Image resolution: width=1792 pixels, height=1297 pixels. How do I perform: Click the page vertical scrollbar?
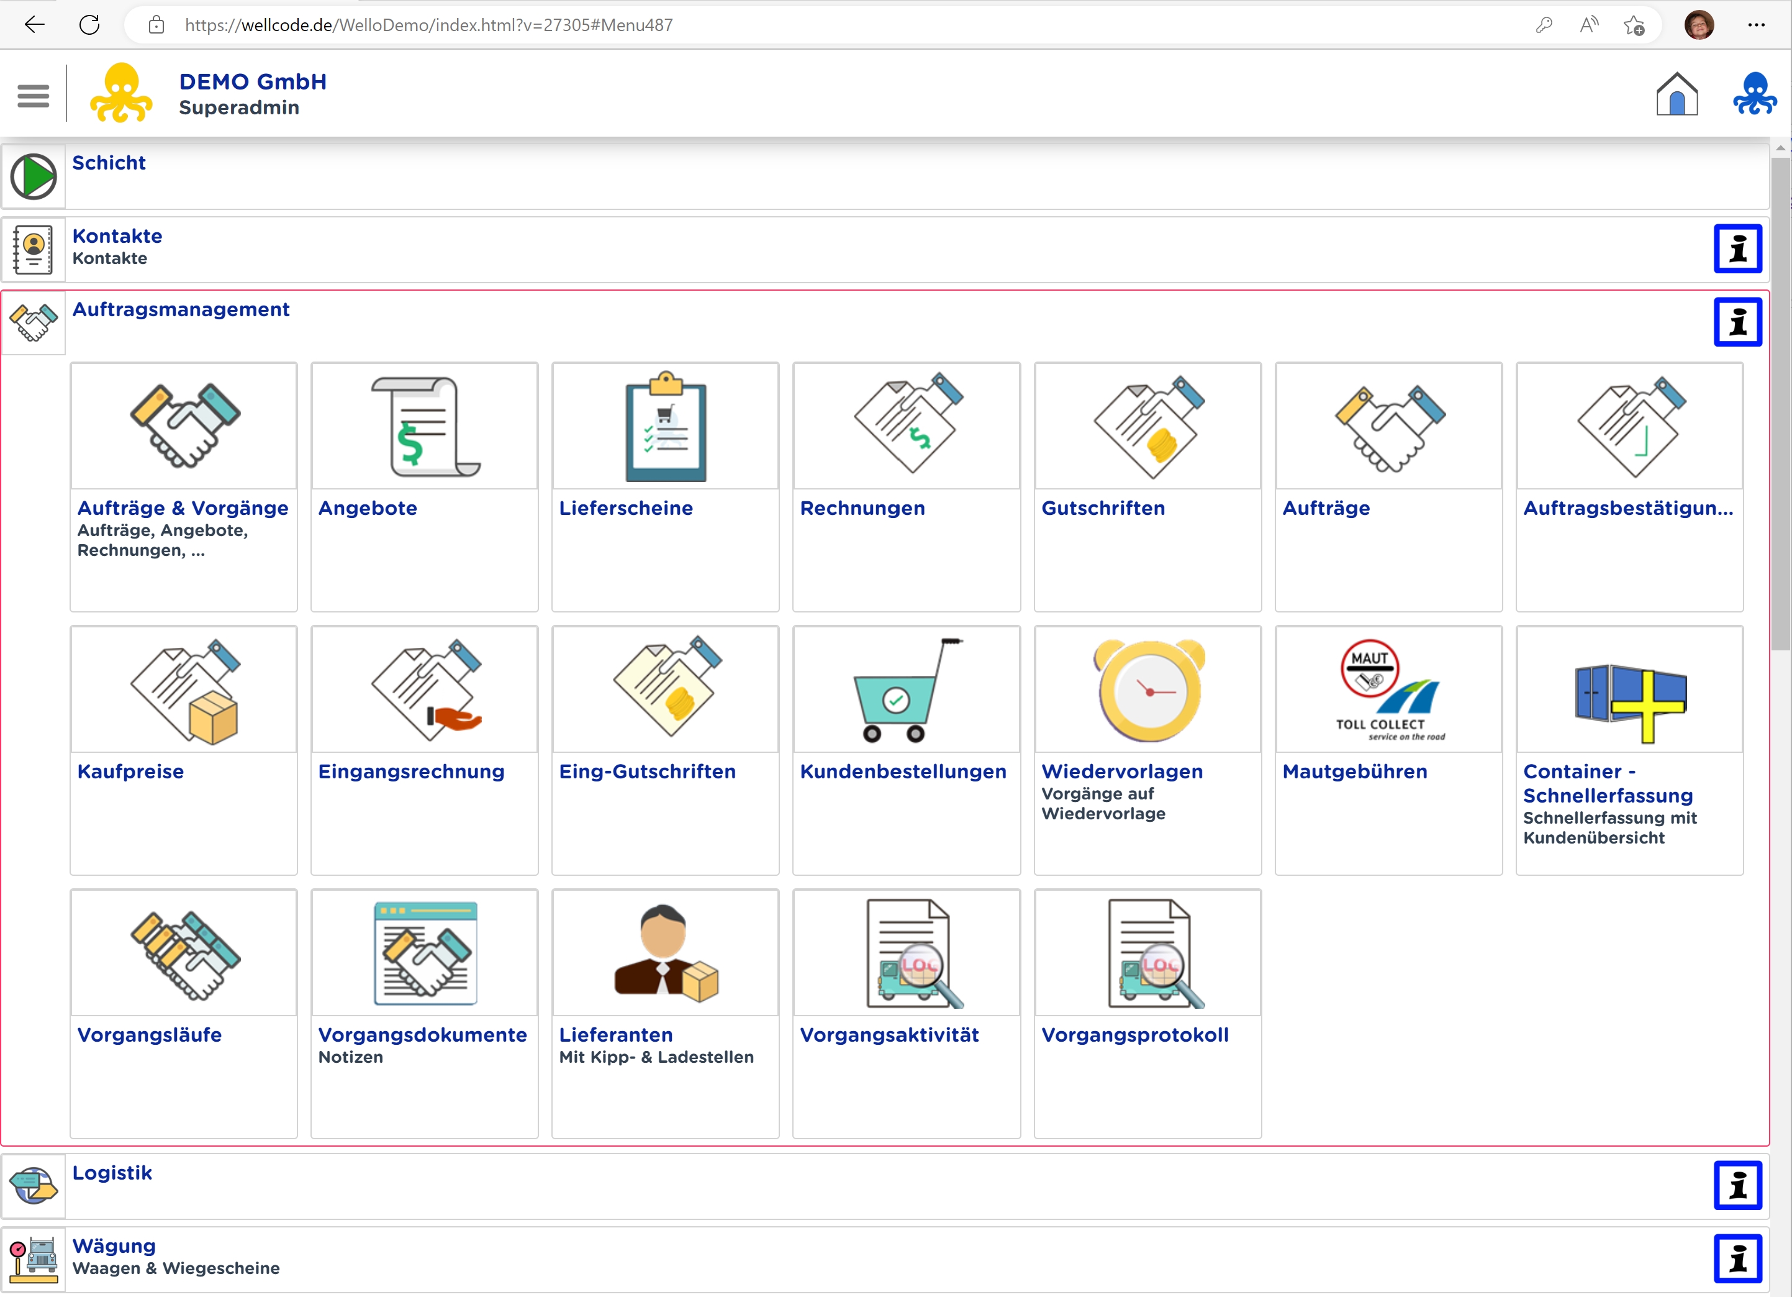(x=1780, y=395)
